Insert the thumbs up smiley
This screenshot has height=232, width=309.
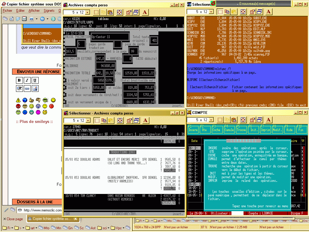[31, 100]
